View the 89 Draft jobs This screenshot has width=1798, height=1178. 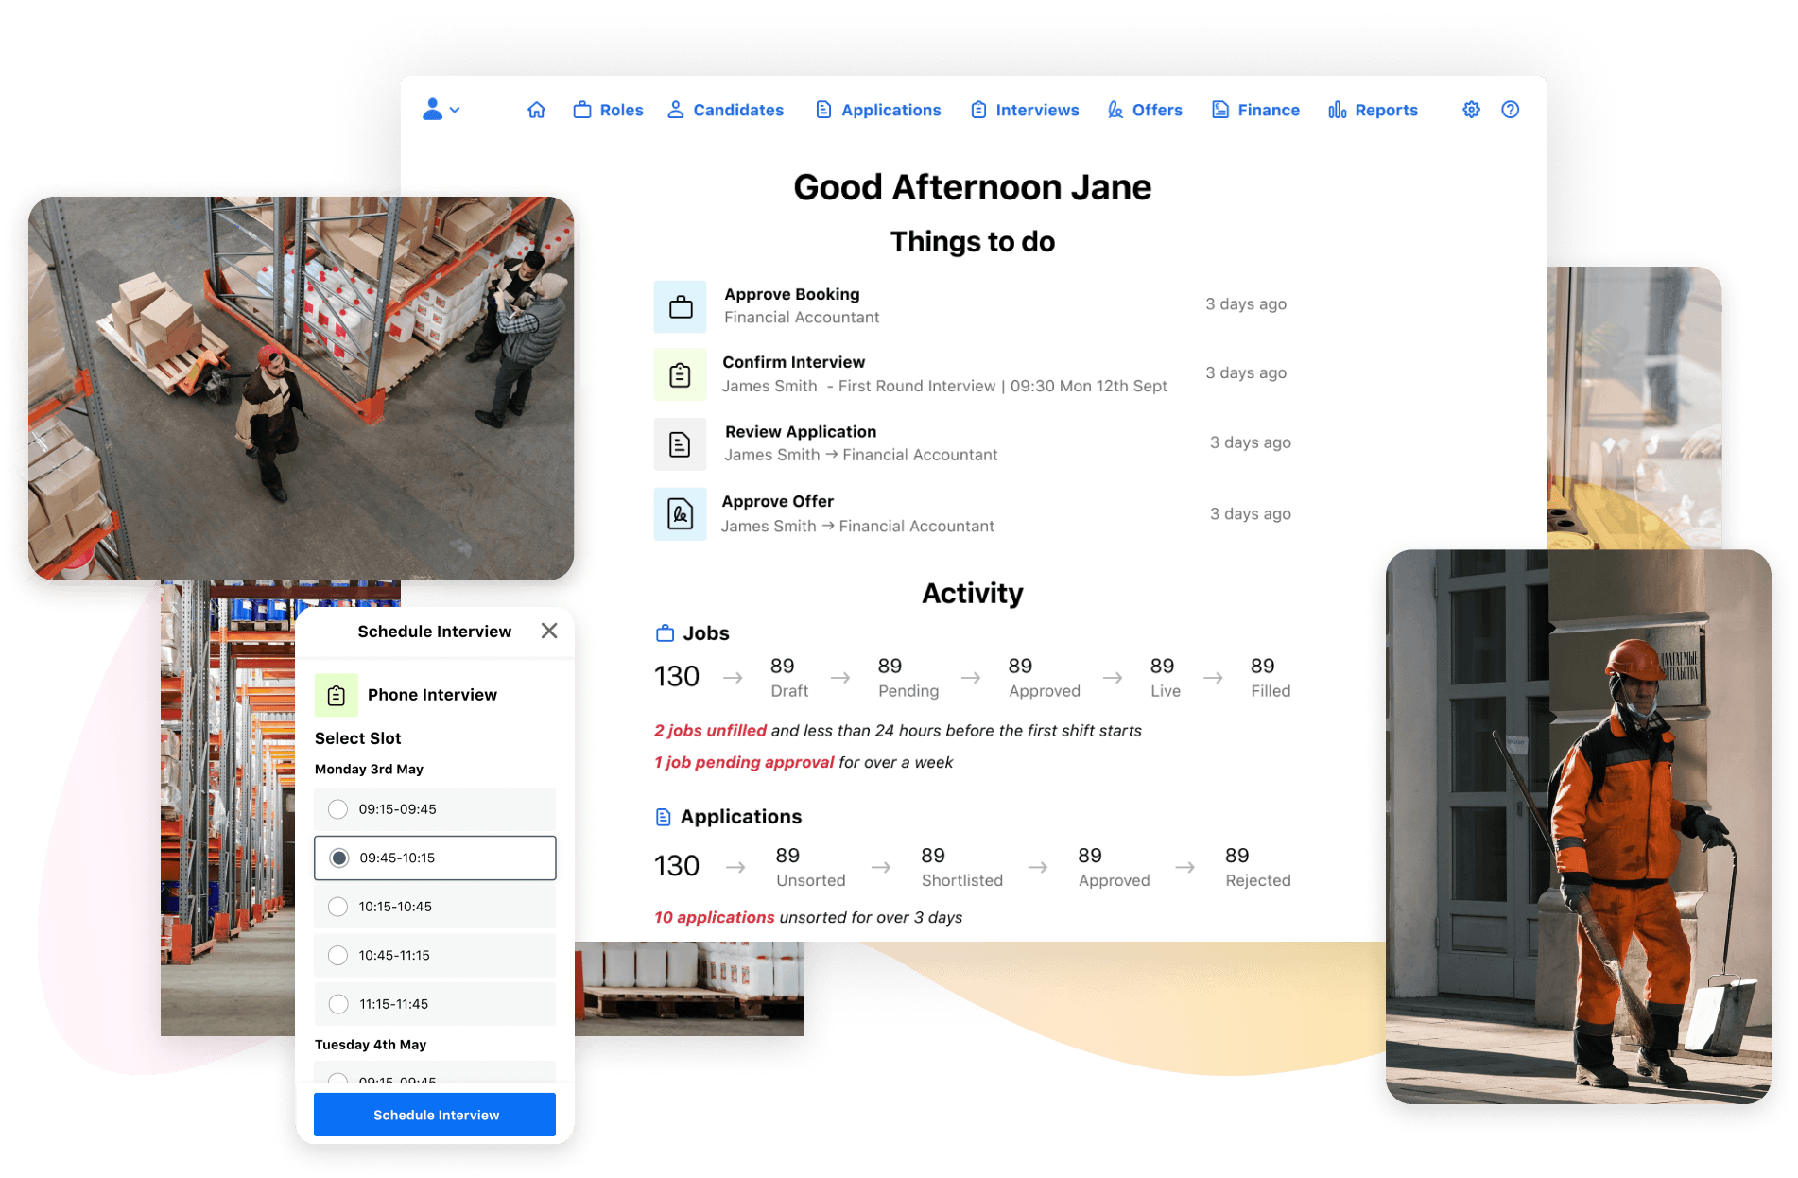[789, 678]
